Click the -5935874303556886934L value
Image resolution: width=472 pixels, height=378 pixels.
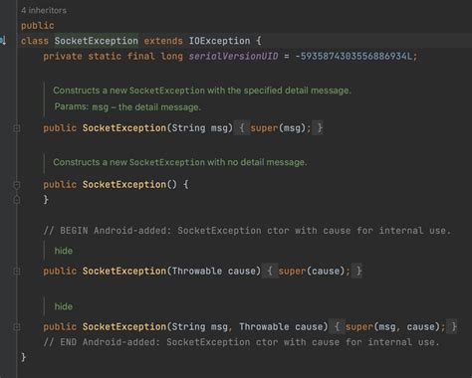click(354, 56)
